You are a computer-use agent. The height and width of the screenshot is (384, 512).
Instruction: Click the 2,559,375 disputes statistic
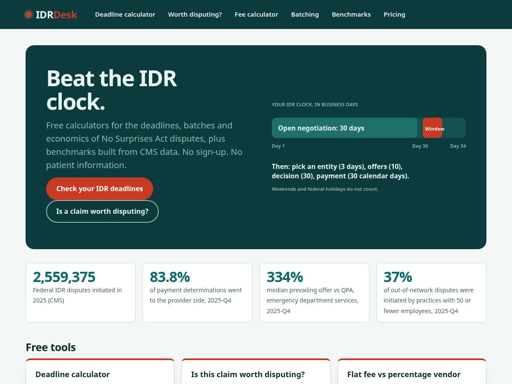(64, 277)
